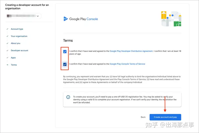Select the Terms step in sidebar
199x133 pixels.
[x=14, y=65]
